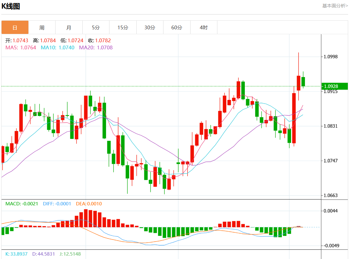Click the MA10: 1.0740 indicator label
This screenshot has height=259, width=350.
(58, 47)
